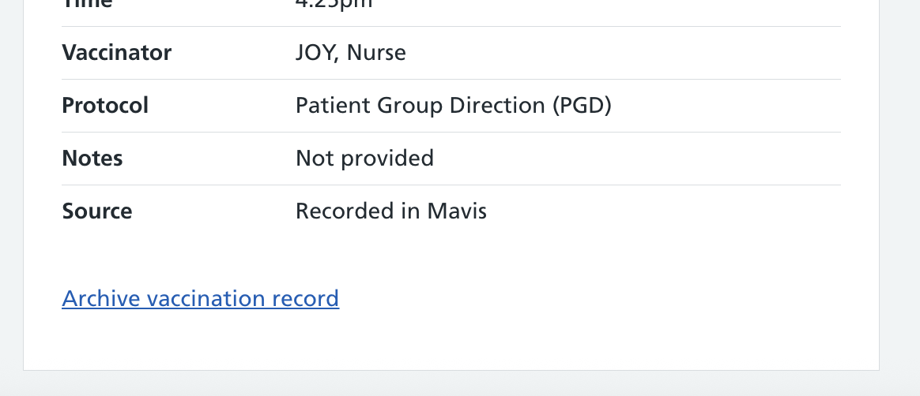Image resolution: width=920 pixels, height=396 pixels.
Task: Select the vaccinator name JOY, Nurse
Action: coord(350,53)
